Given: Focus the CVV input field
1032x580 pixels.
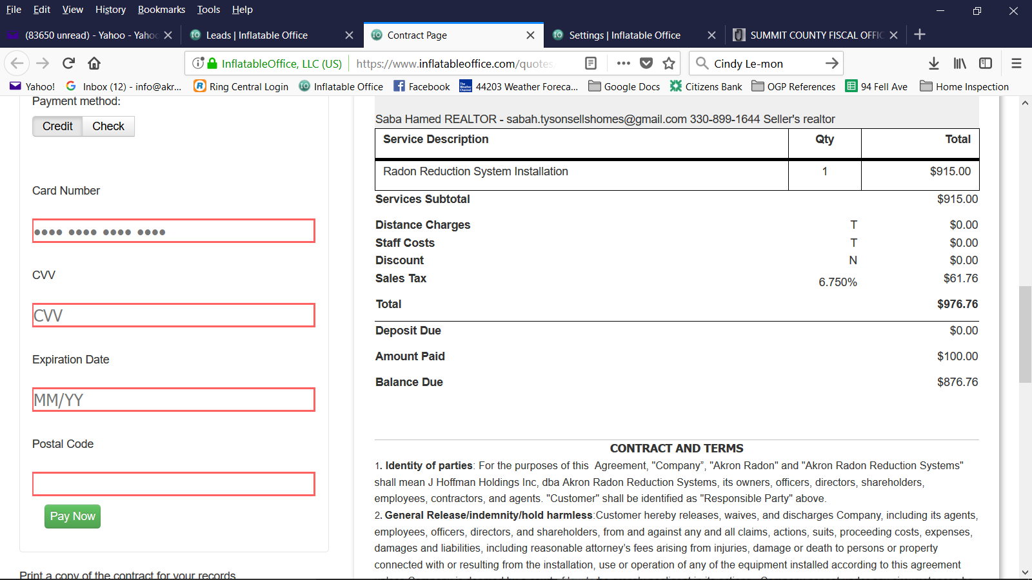Looking at the screenshot, I should pos(174,315).
